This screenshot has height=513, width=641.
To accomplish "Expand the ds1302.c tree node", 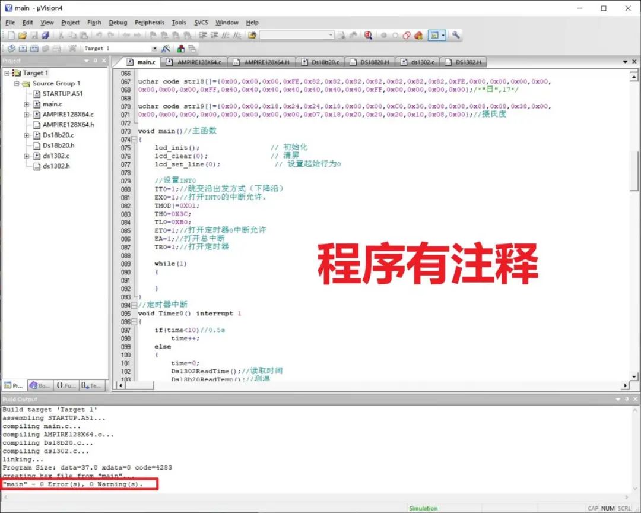I will point(27,156).
